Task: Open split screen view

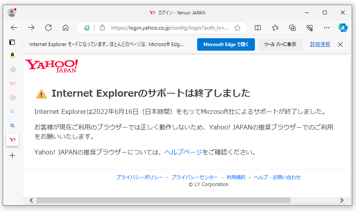Action: 258,28
